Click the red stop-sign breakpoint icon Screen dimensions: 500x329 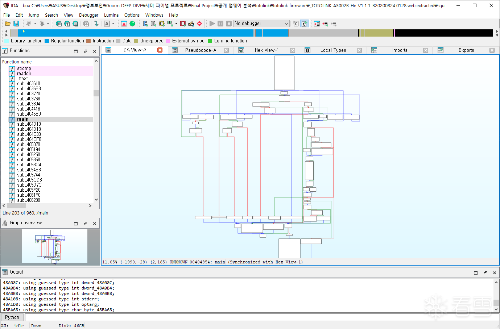(x=199, y=24)
